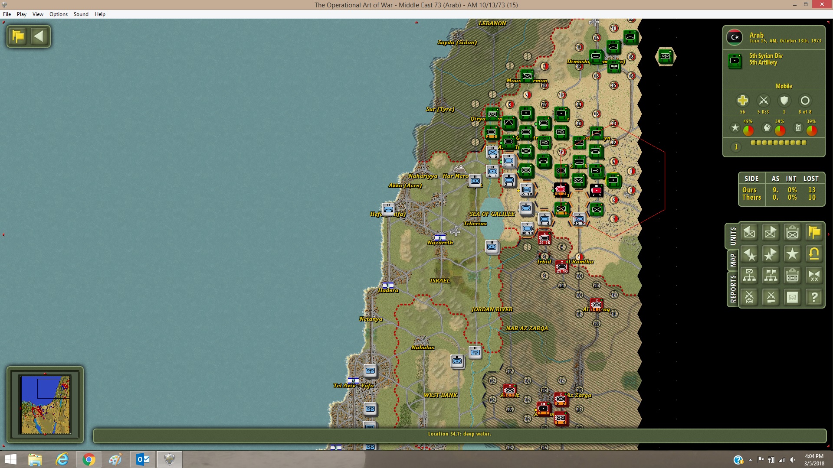
Task: Open the Windows Start button
Action: [x=10, y=459]
